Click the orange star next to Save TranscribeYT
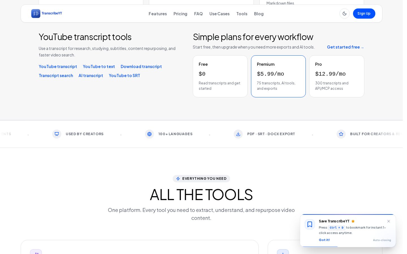This screenshot has width=407, height=254. pos(353,221)
